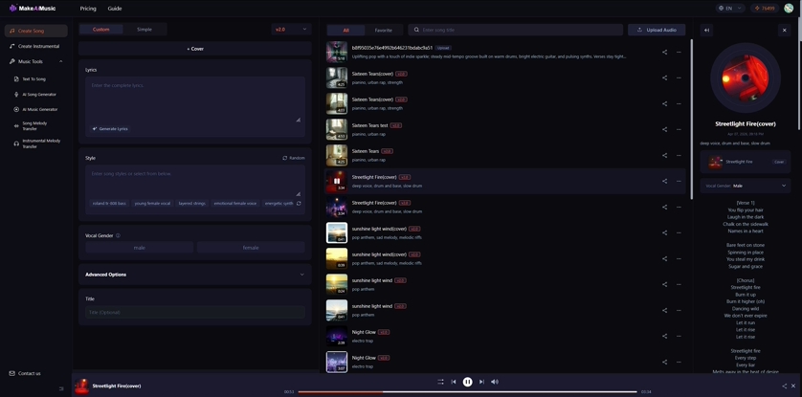
Task: Click the Upload Audio button
Action: (657, 30)
